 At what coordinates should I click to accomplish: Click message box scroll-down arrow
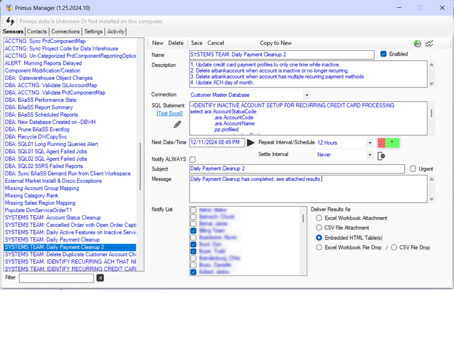[x=431, y=199]
